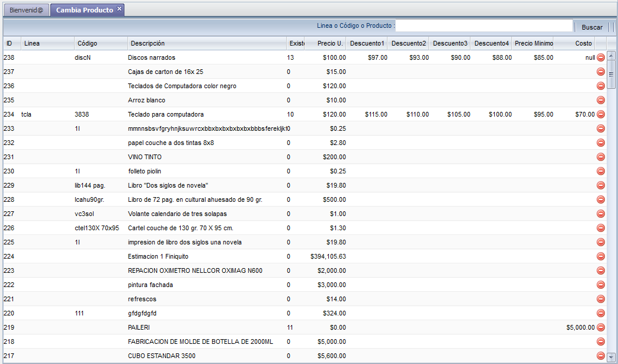Select the Cambia Producto tab
This screenshot has height=364, width=618.
click(x=84, y=10)
